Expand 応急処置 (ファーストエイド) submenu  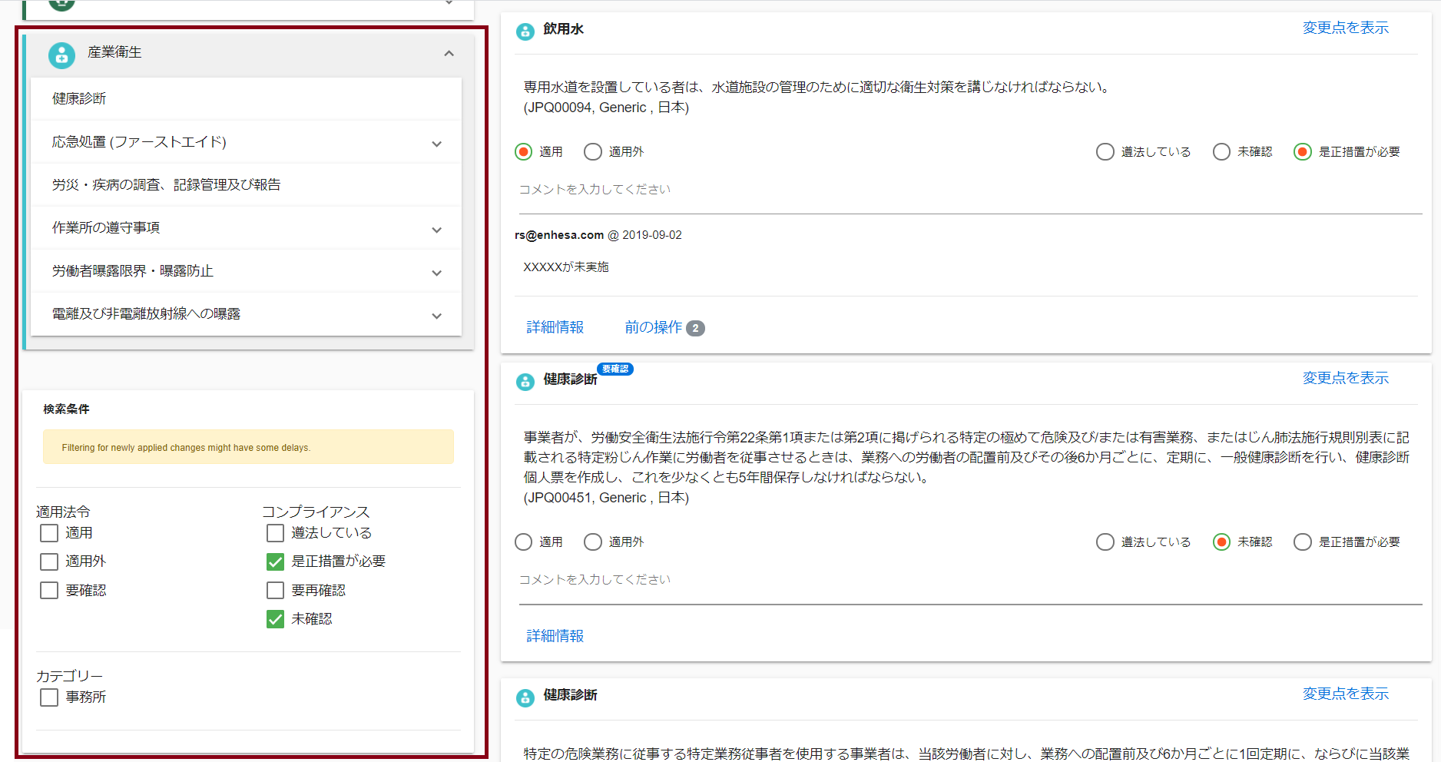point(437,144)
